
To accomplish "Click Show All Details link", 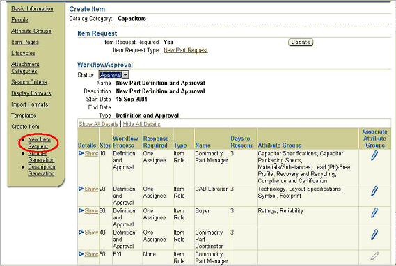I will pyautogui.click(x=99, y=124).
